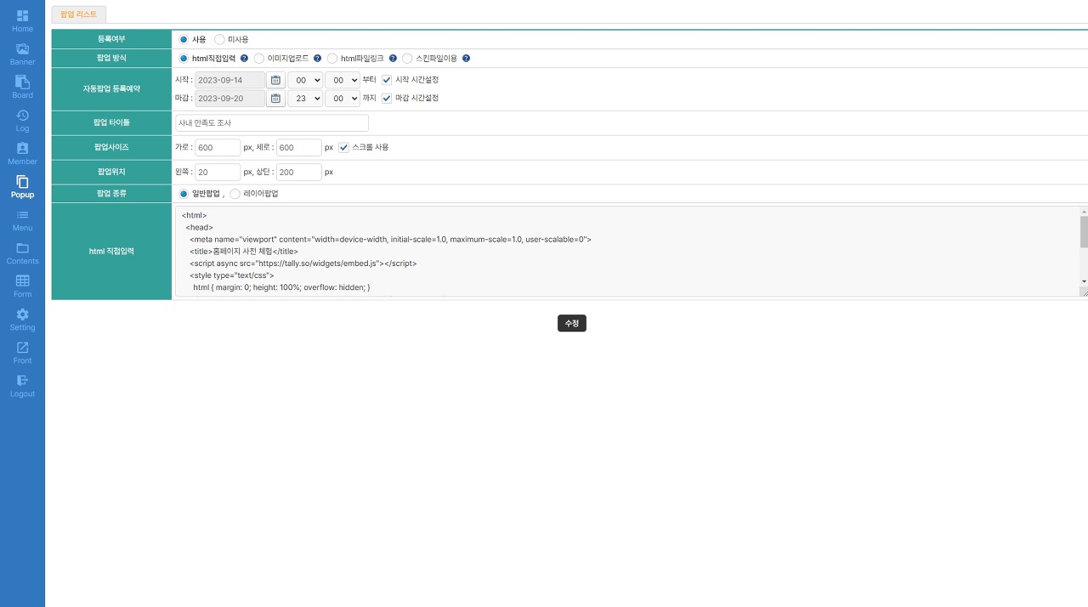This screenshot has height=607, width=1088.
Task: Click help icon next to 이미지업로드
Action: click(317, 59)
